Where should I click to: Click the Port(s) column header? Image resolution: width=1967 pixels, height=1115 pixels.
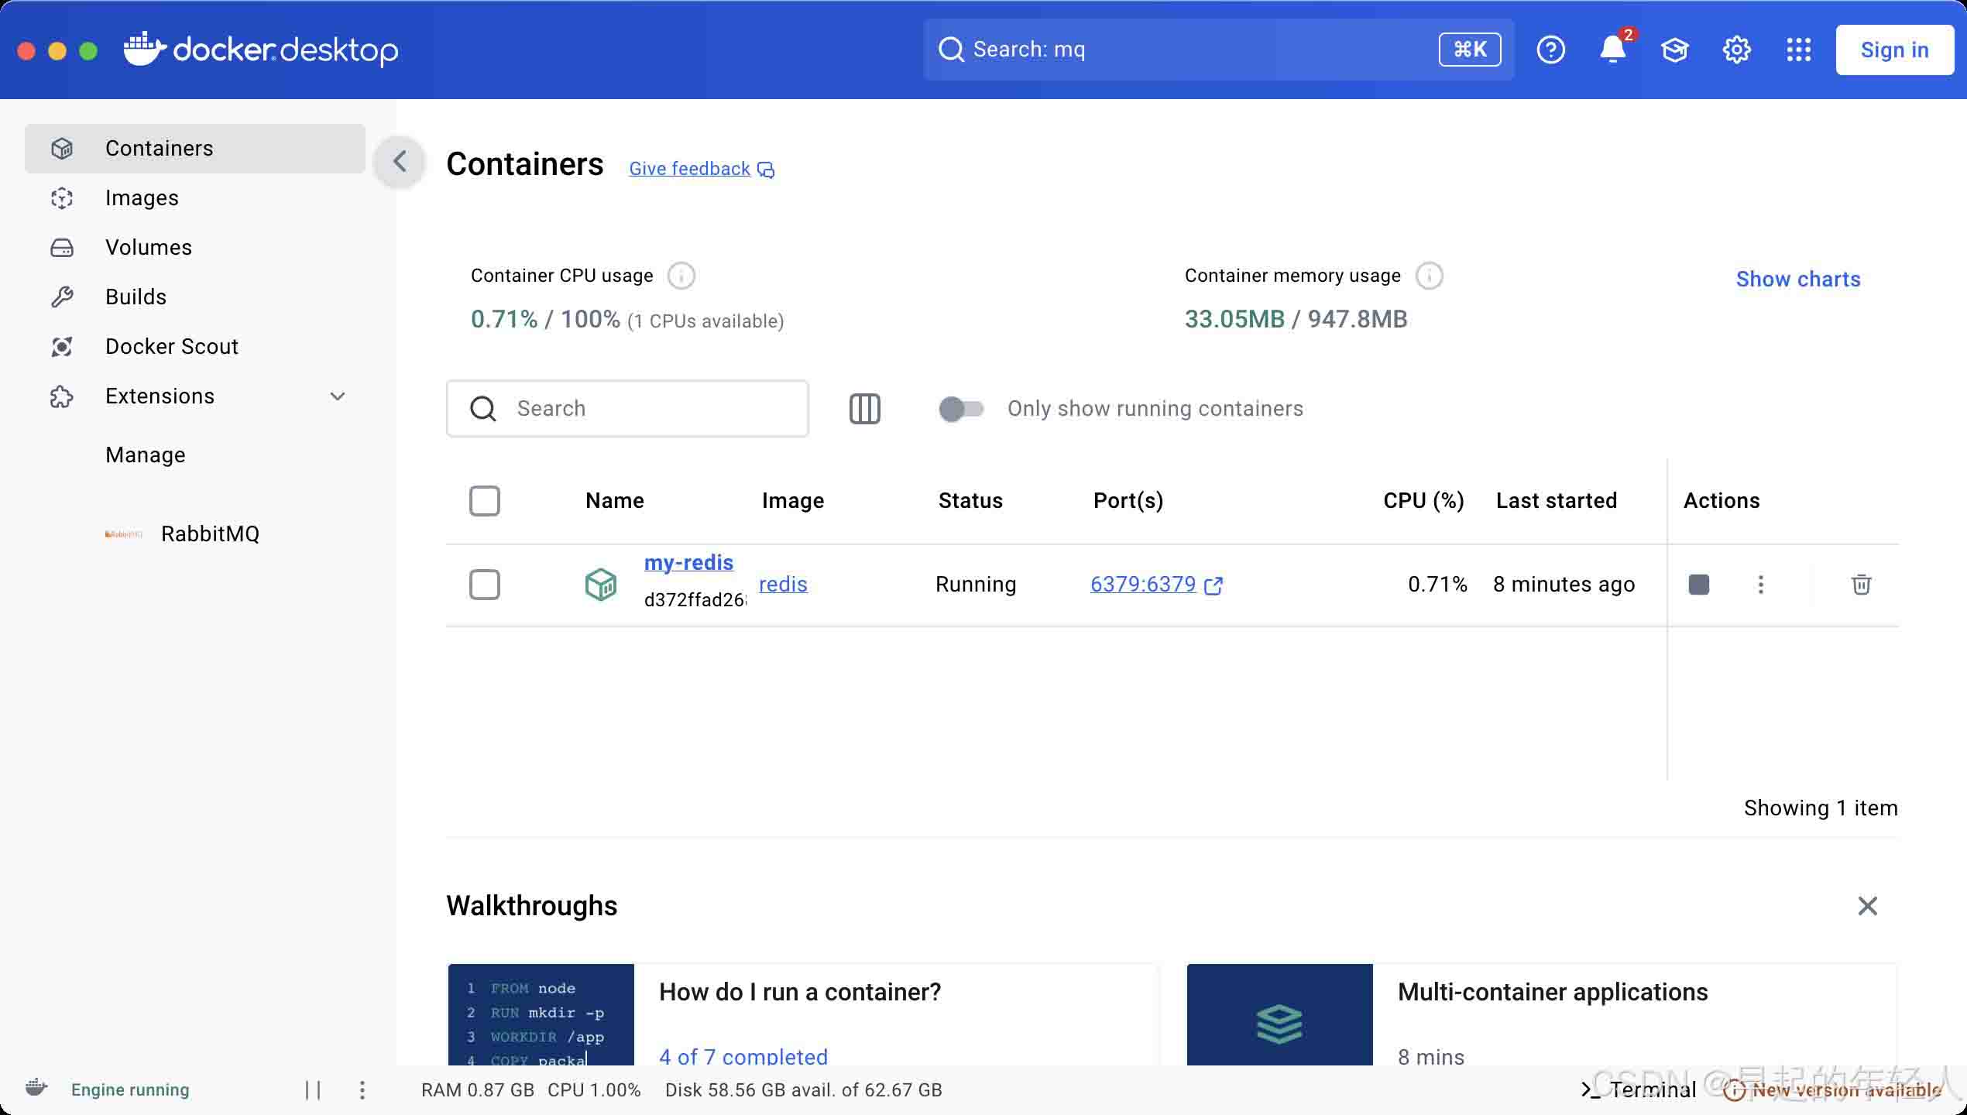[x=1128, y=501]
